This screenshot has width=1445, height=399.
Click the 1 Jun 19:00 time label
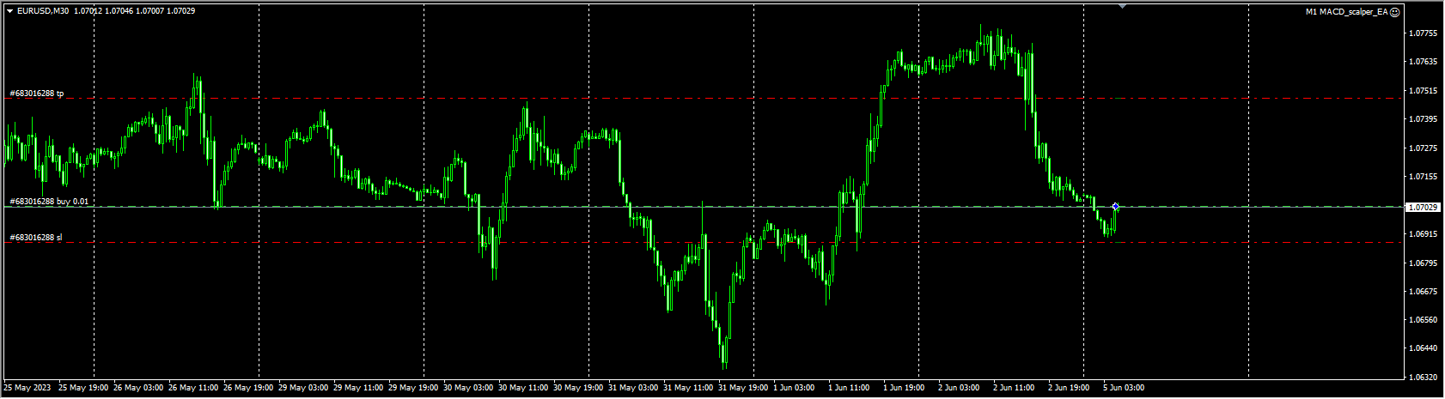point(905,388)
